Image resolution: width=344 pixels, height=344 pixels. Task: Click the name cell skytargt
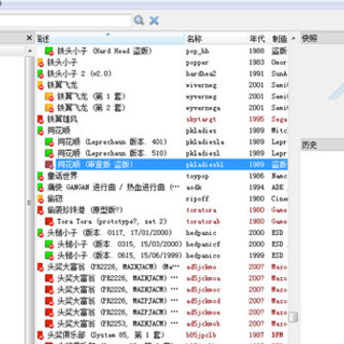pyautogui.click(x=201, y=119)
